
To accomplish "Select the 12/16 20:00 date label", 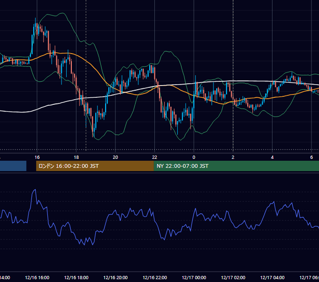I will pyautogui.click(x=115, y=278).
